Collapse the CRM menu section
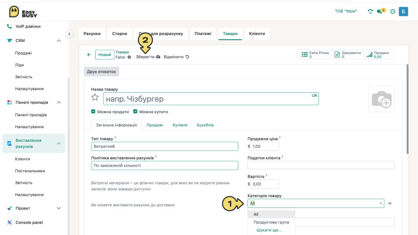 [59, 40]
